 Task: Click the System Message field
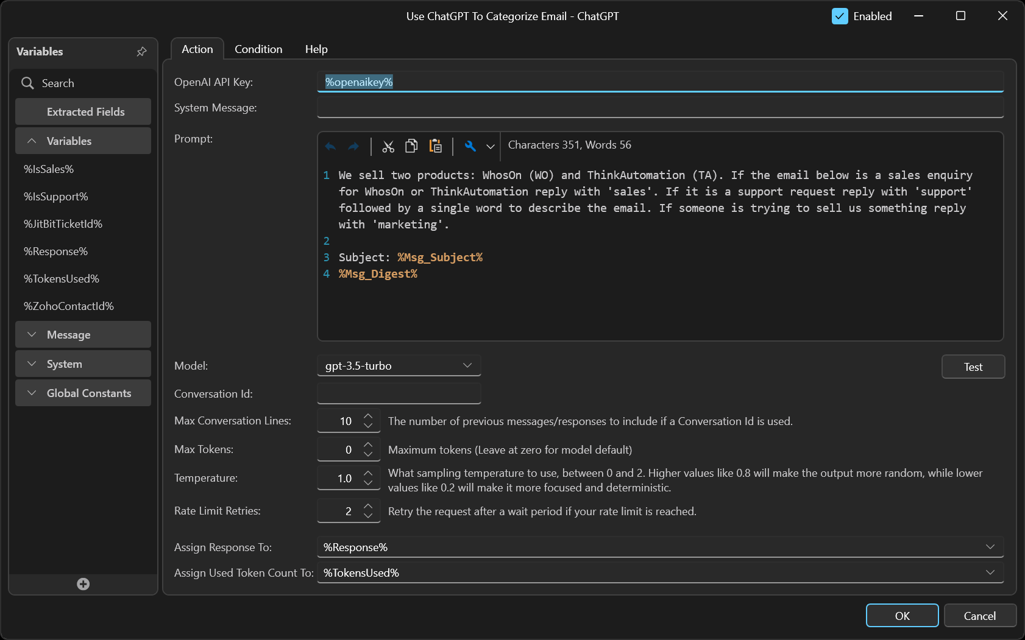coord(661,107)
